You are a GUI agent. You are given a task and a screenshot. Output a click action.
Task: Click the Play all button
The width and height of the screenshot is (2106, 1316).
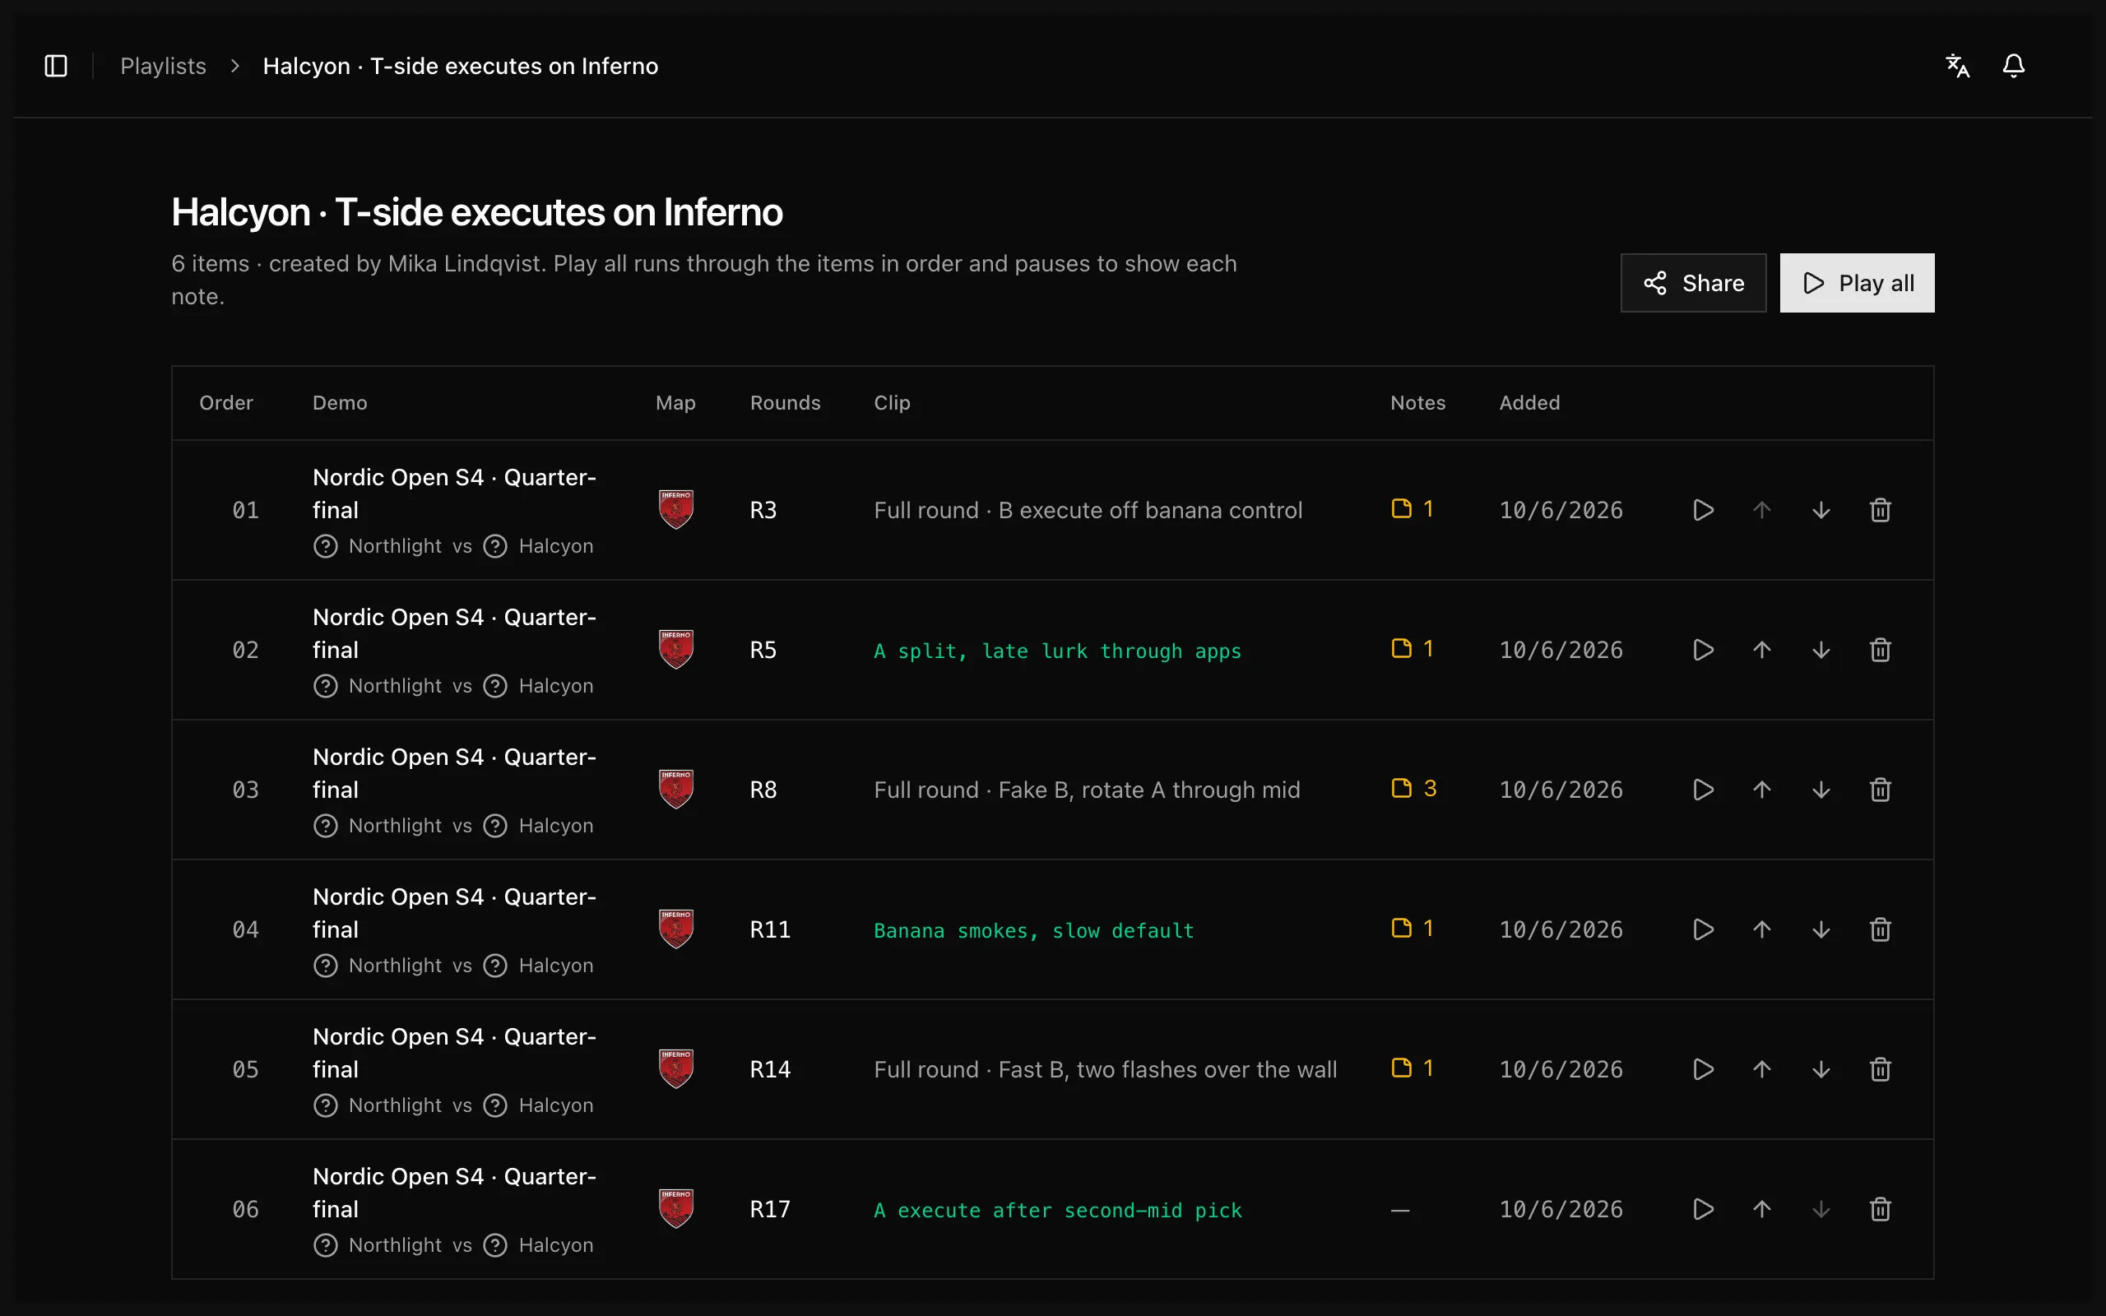point(1856,283)
